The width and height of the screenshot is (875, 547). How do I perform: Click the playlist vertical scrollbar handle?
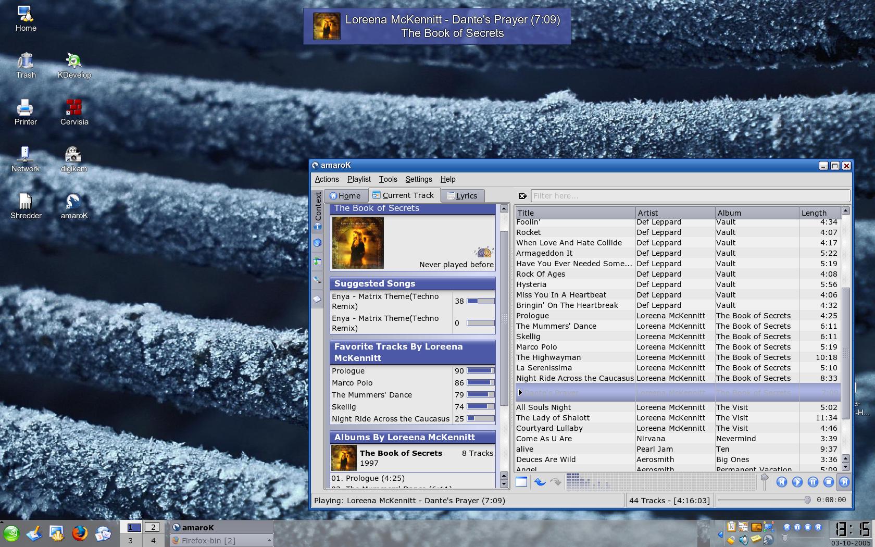[846, 353]
